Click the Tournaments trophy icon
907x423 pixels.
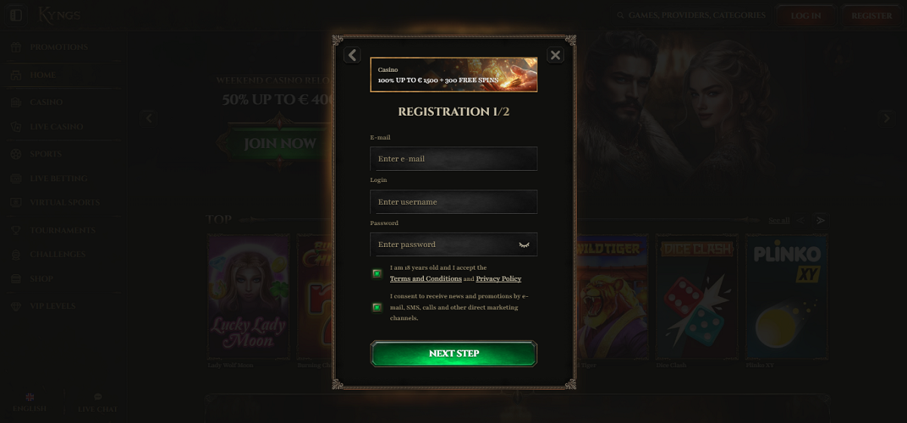pos(16,230)
